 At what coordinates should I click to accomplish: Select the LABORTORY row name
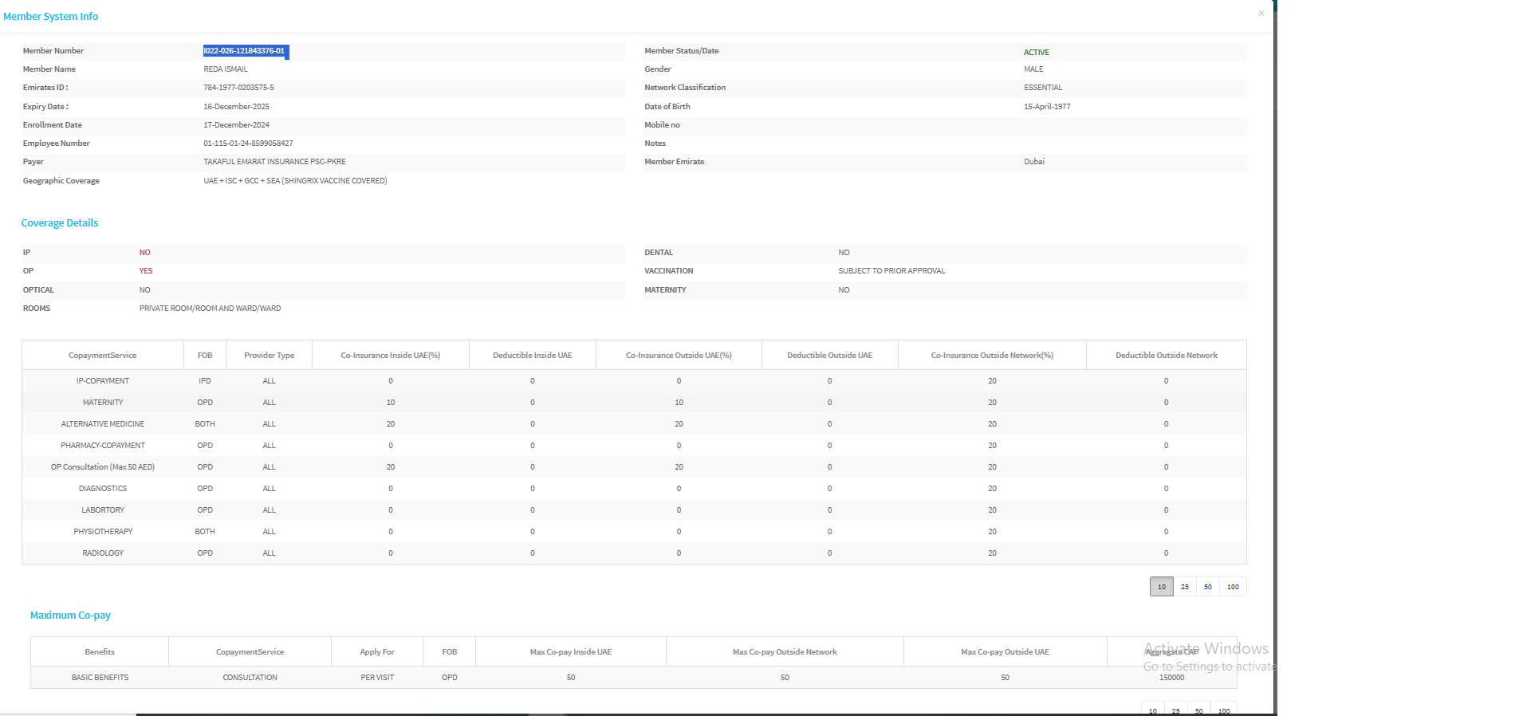point(103,510)
